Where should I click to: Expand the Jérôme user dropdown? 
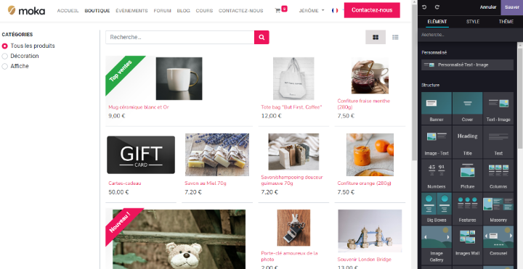312,11
